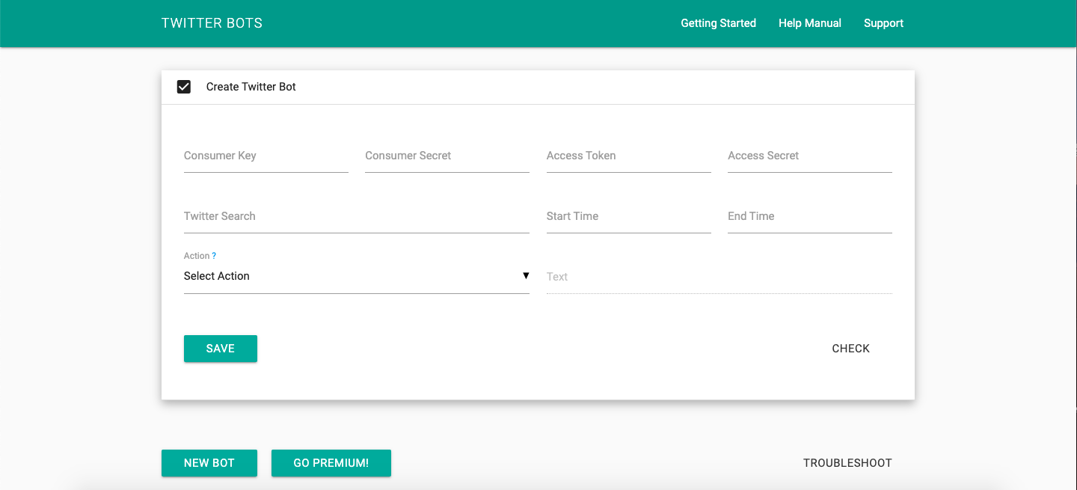
Task: Click the Check button
Action: pyautogui.click(x=850, y=349)
